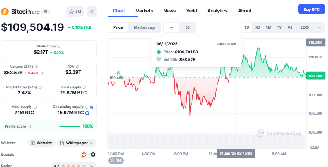Click the share icon next to Bitcoin

click(x=92, y=12)
